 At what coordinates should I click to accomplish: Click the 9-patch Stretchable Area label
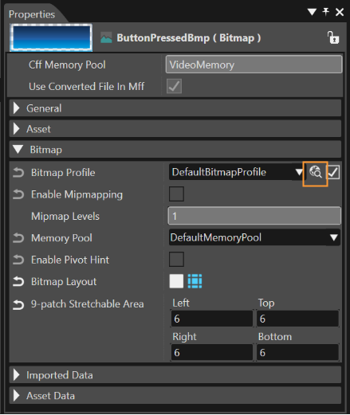coord(88,304)
